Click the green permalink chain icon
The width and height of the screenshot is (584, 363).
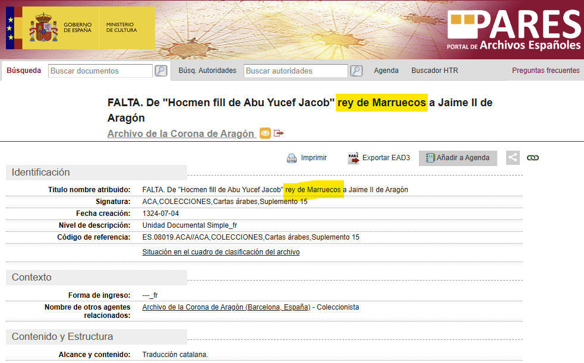(532, 158)
